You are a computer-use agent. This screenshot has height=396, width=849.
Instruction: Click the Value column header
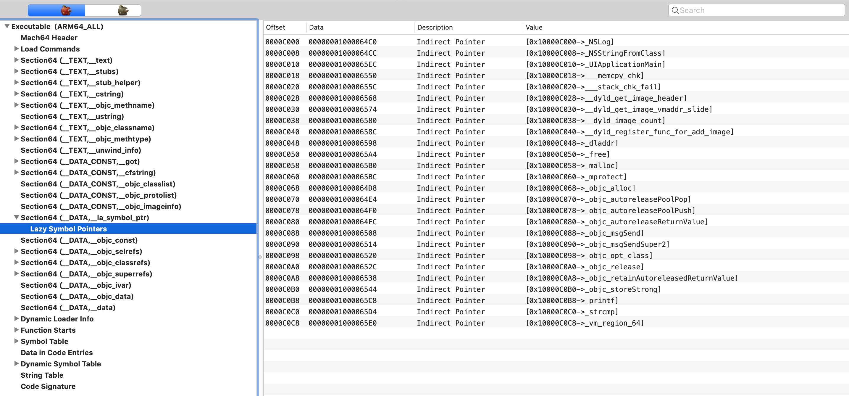tap(685, 27)
